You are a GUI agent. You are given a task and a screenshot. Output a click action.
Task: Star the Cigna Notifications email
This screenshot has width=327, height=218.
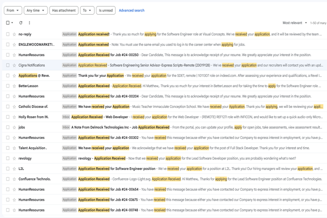14,65
